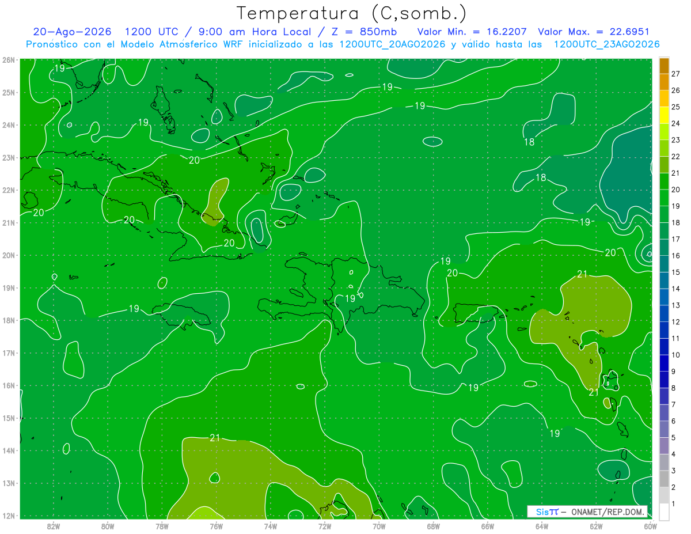Click the longitude label '72W'
691x534 pixels.
325,526
